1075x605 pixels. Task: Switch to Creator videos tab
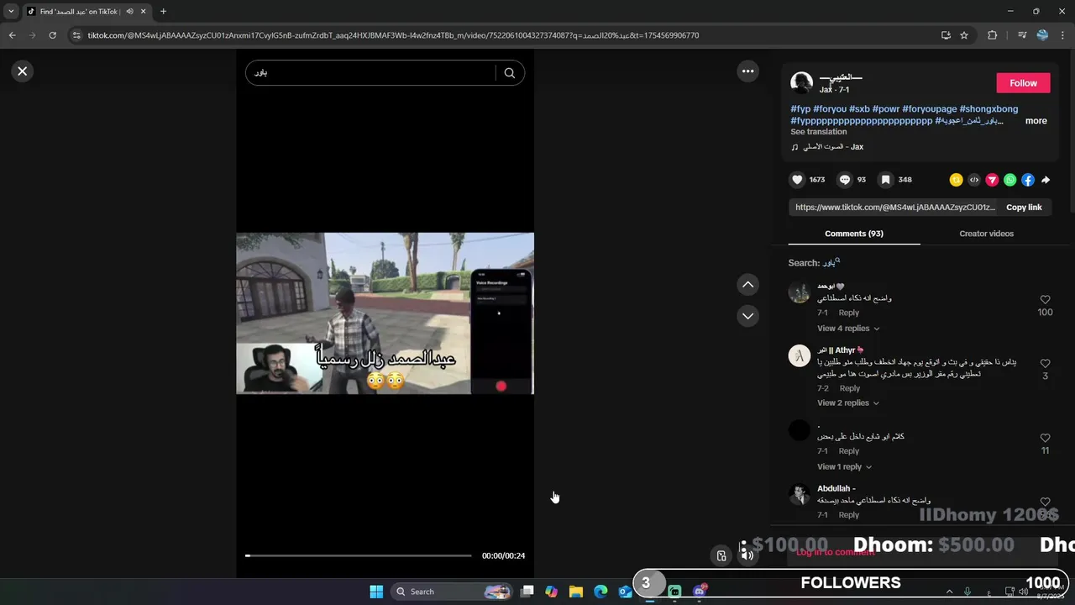[x=986, y=234]
